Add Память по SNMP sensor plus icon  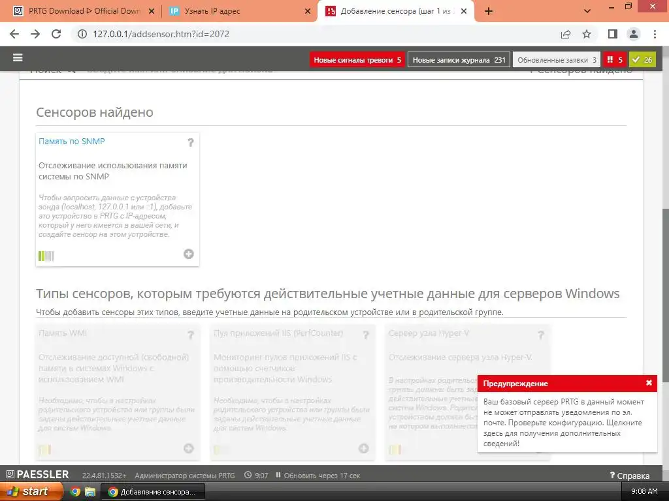189,254
